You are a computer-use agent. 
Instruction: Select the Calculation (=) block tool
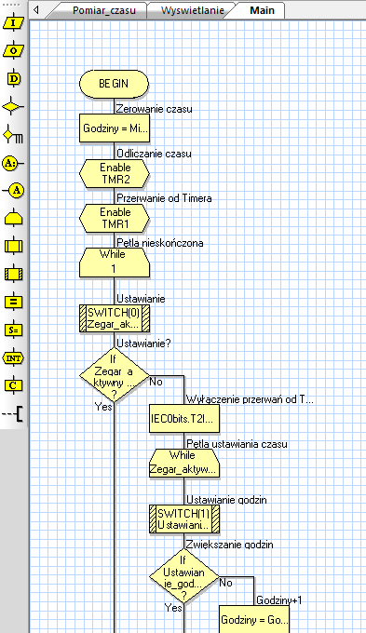point(13,303)
